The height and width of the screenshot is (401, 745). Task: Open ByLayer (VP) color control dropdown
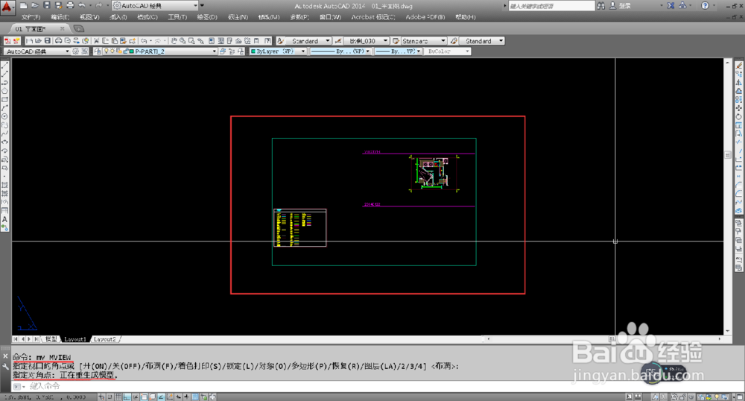pyautogui.click(x=303, y=51)
